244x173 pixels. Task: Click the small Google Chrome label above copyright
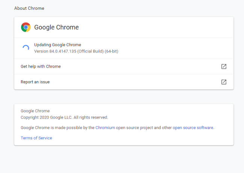[35, 111]
